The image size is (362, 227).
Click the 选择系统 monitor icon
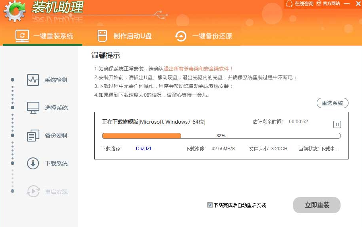[x=33, y=108]
